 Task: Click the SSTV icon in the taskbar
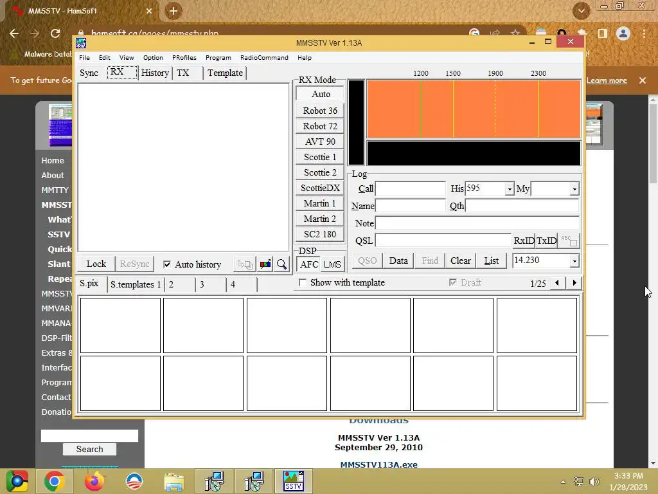pyautogui.click(x=293, y=481)
